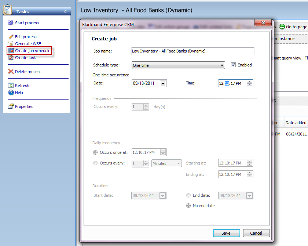The image size is (308, 246).
Task: Click the spinner beside the Minutes dropdown
Action: (x=146, y=163)
